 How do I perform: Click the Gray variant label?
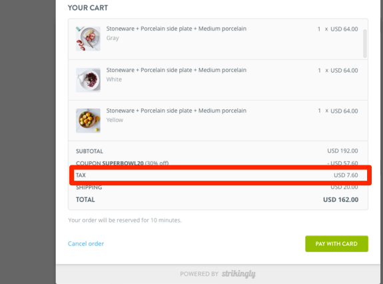tap(113, 38)
